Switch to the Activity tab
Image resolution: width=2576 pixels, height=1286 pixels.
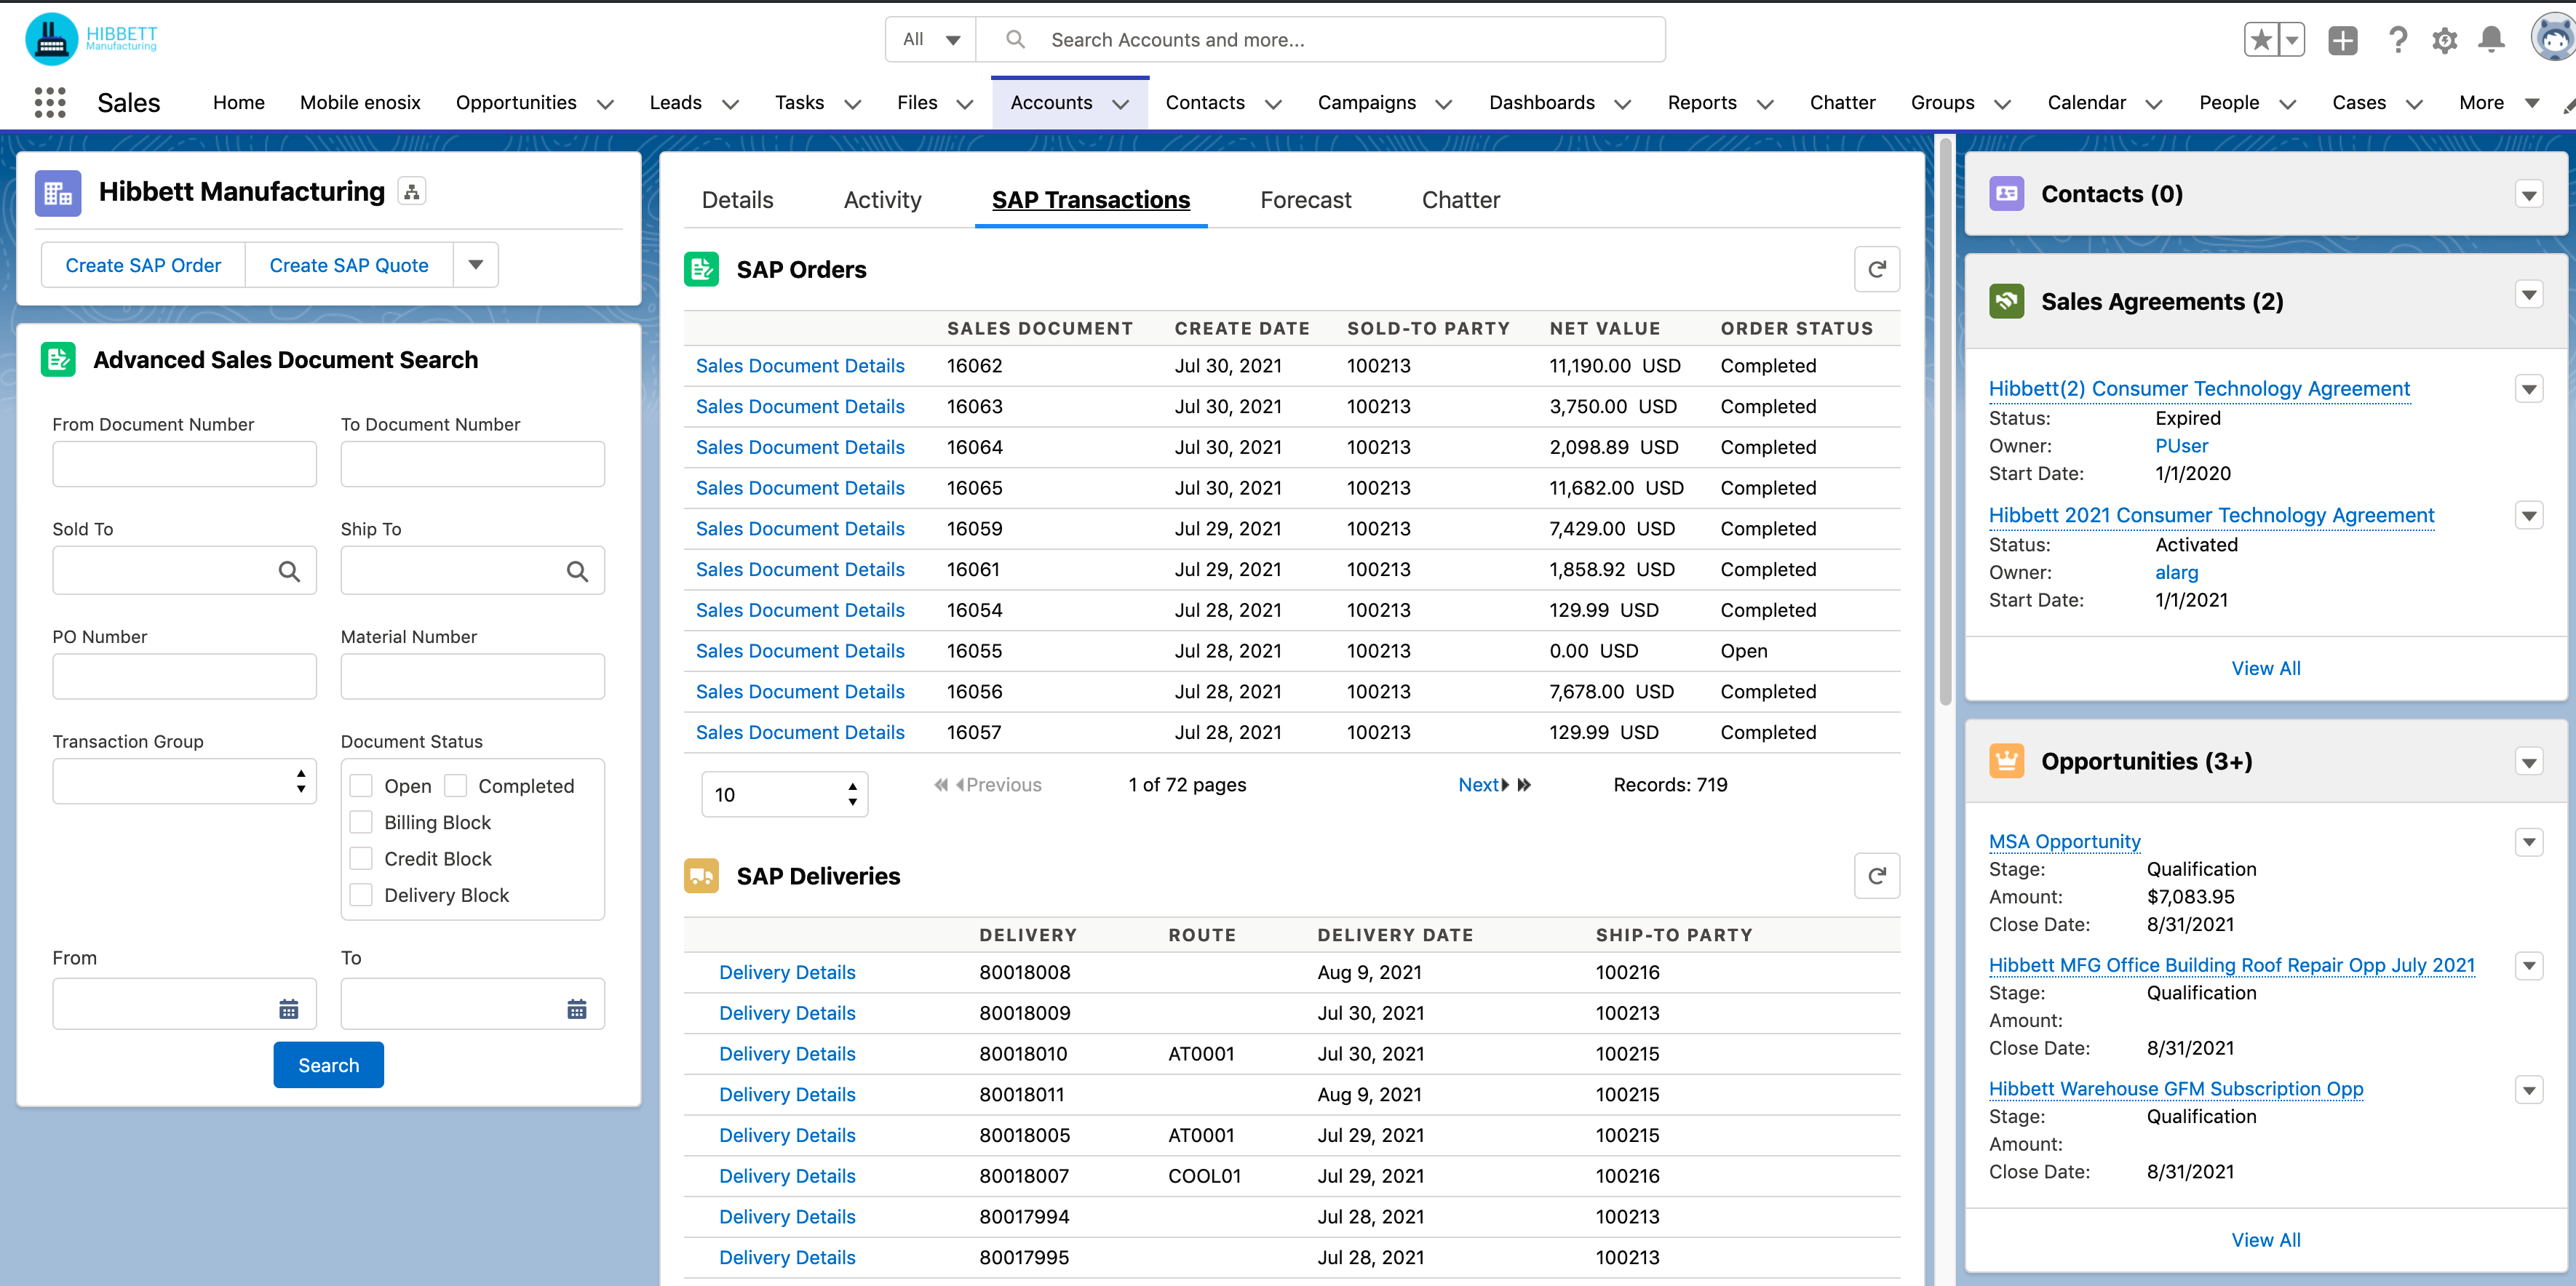[x=882, y=200]
